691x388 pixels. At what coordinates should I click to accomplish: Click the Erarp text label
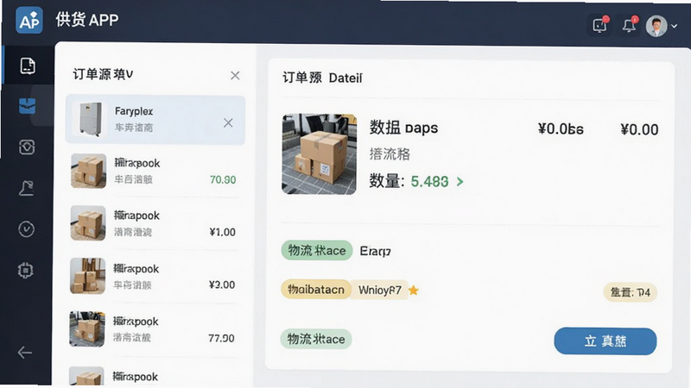click(375, 251)
